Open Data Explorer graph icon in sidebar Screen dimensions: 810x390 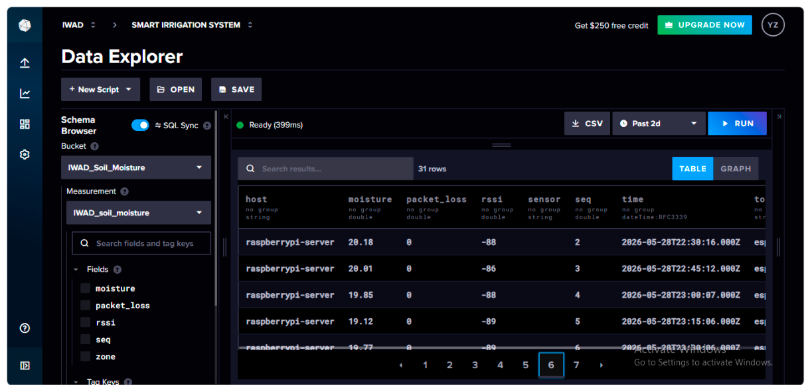coord(25,94)
